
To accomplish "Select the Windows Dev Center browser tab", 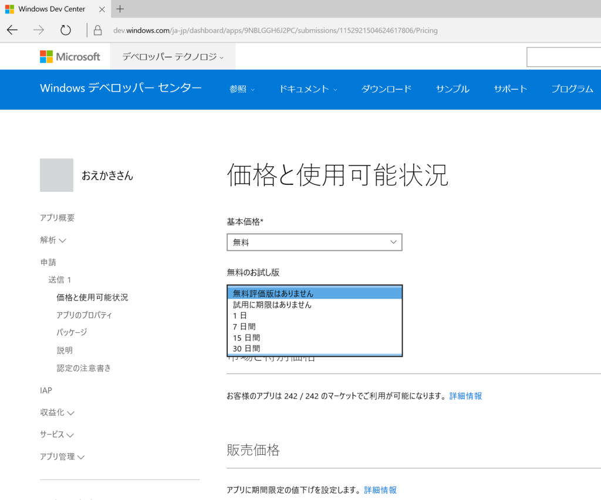I will (x=56, y=9).
